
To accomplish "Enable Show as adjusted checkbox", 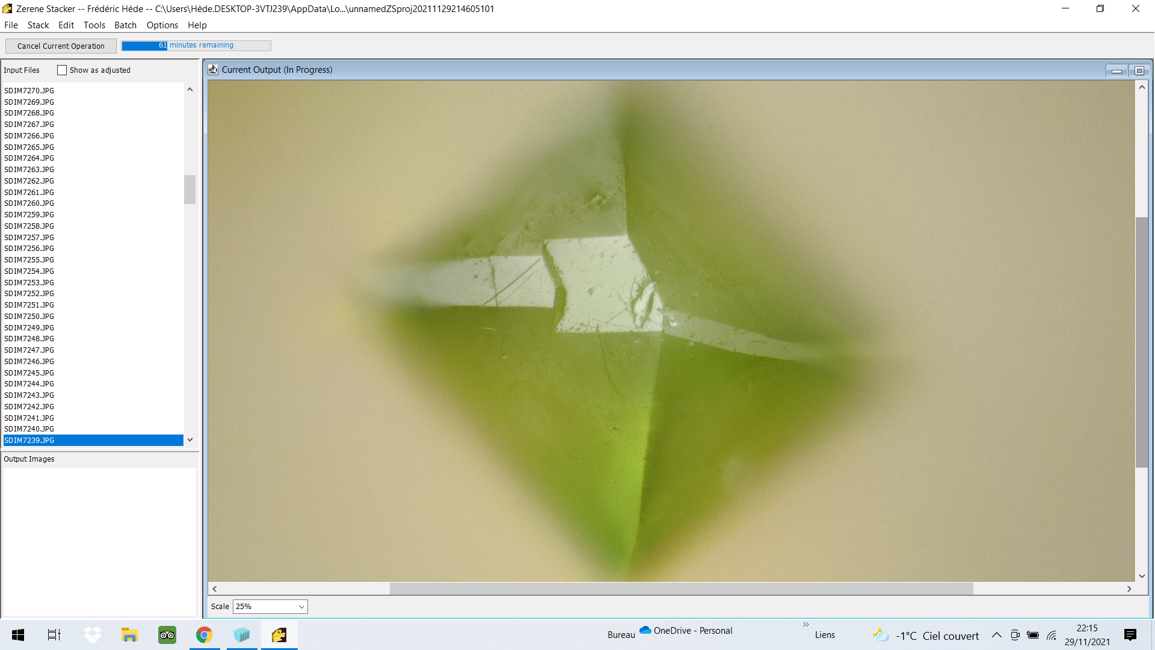I will click(x=62, y=70).
